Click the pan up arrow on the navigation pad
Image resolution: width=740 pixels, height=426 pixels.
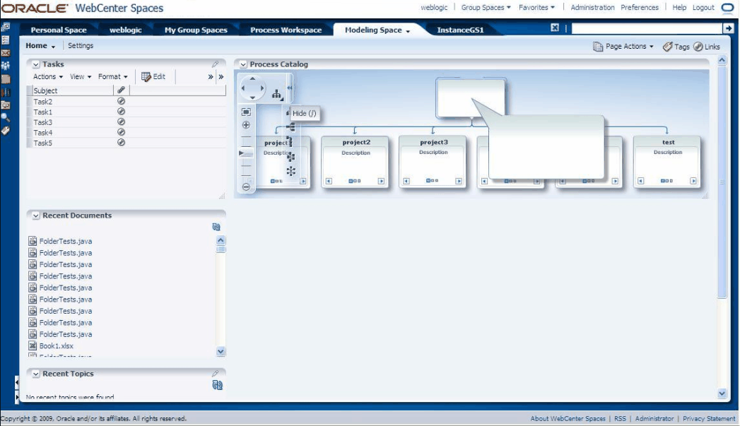click(252, 79)
